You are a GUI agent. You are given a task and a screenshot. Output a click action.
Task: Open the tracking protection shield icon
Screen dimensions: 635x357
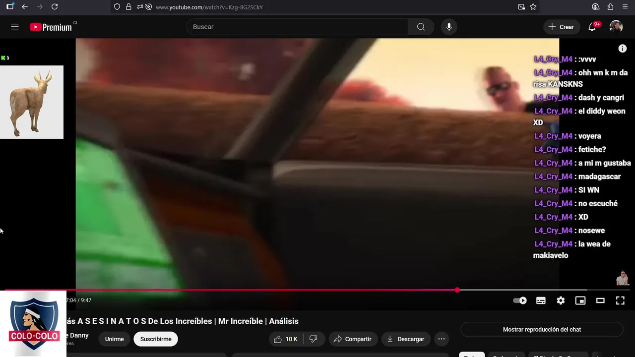[117, 7]
